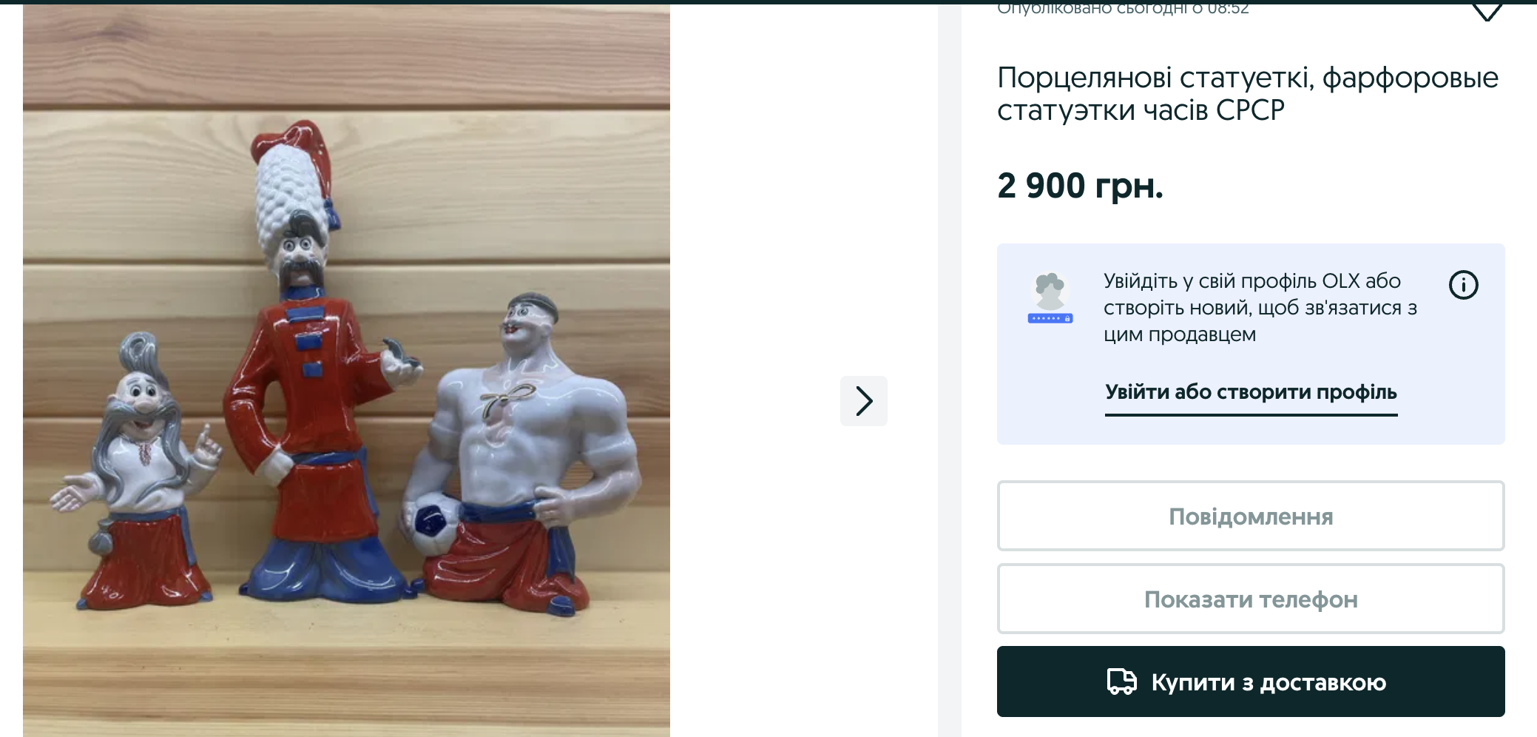Viewport: 1537px width, 737px height.
Task: Open info icon in login notice
Action: 1463,285
